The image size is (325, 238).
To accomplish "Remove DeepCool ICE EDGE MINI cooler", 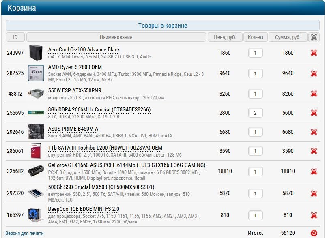I will pos(314,215).
